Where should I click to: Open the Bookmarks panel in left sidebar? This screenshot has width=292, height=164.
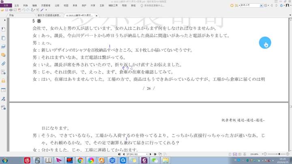point(3,30)
